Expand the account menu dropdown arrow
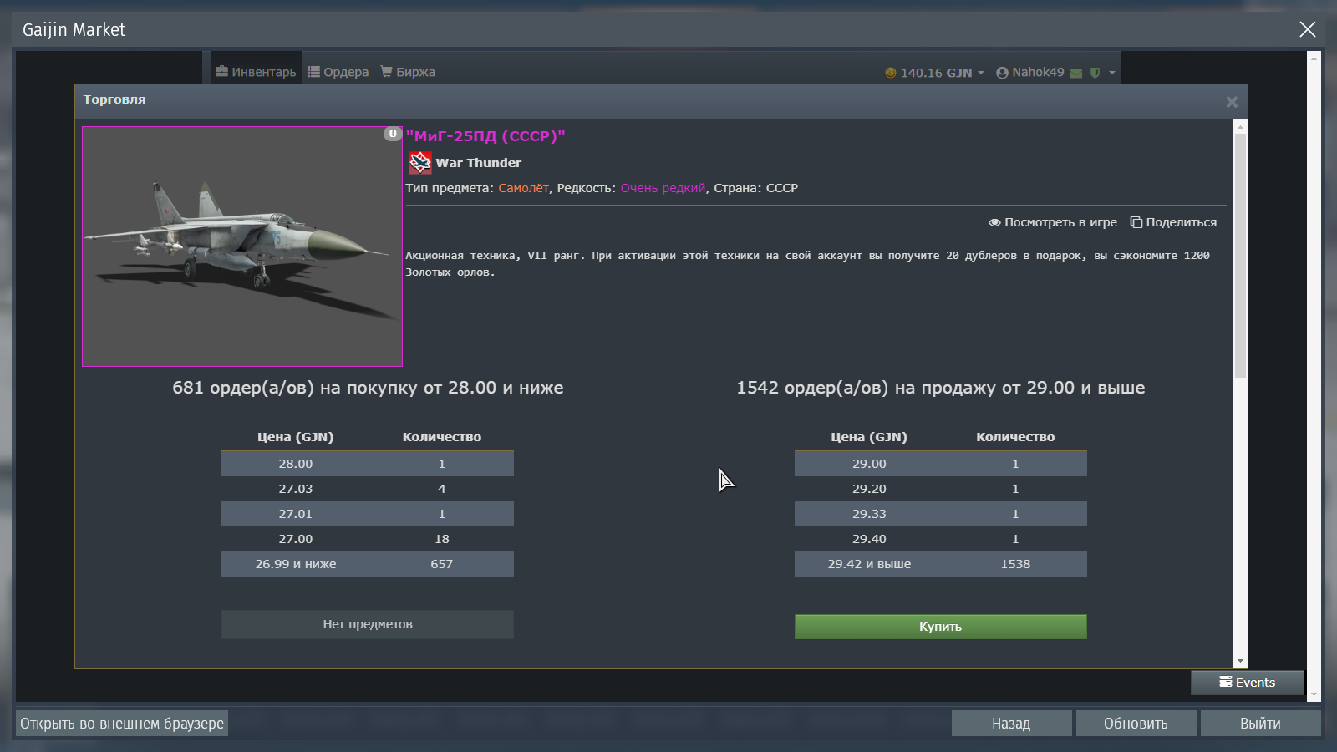1337x752 pixels. 1112,73
